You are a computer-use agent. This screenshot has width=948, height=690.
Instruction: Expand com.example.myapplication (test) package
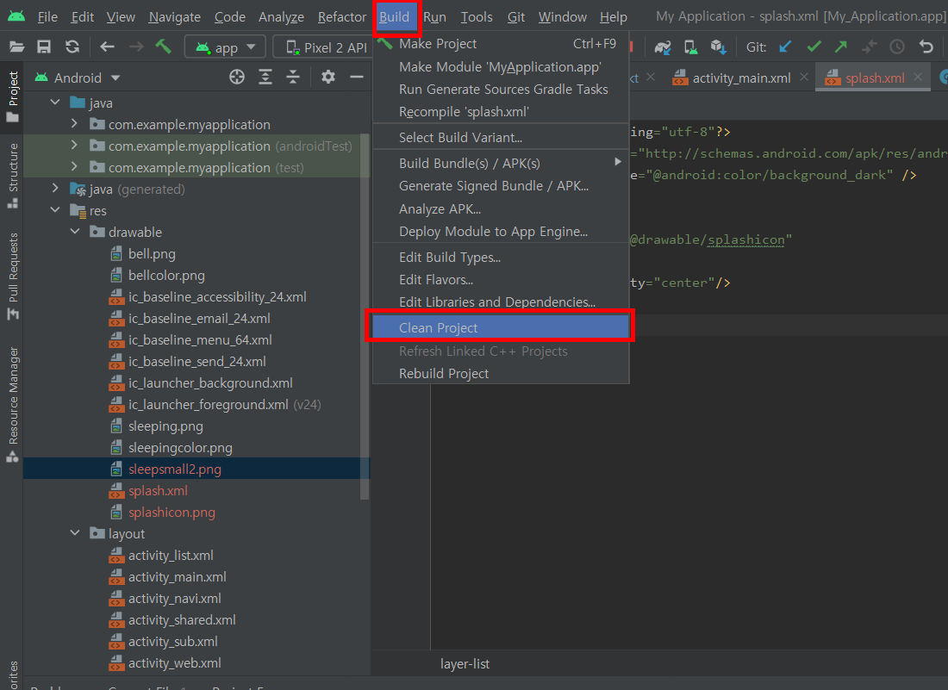click(74, 167)
